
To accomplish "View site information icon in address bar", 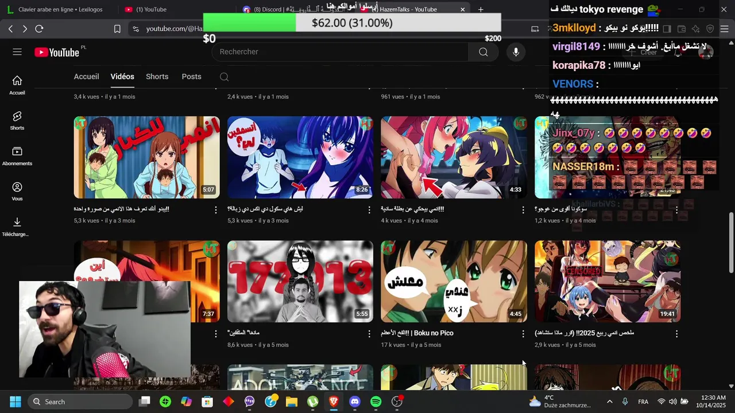I will 135,29.
